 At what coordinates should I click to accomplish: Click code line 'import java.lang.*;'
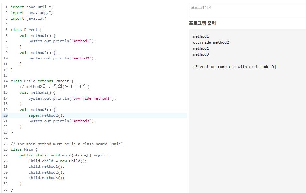pyautogui.click(x=32, y=13)
